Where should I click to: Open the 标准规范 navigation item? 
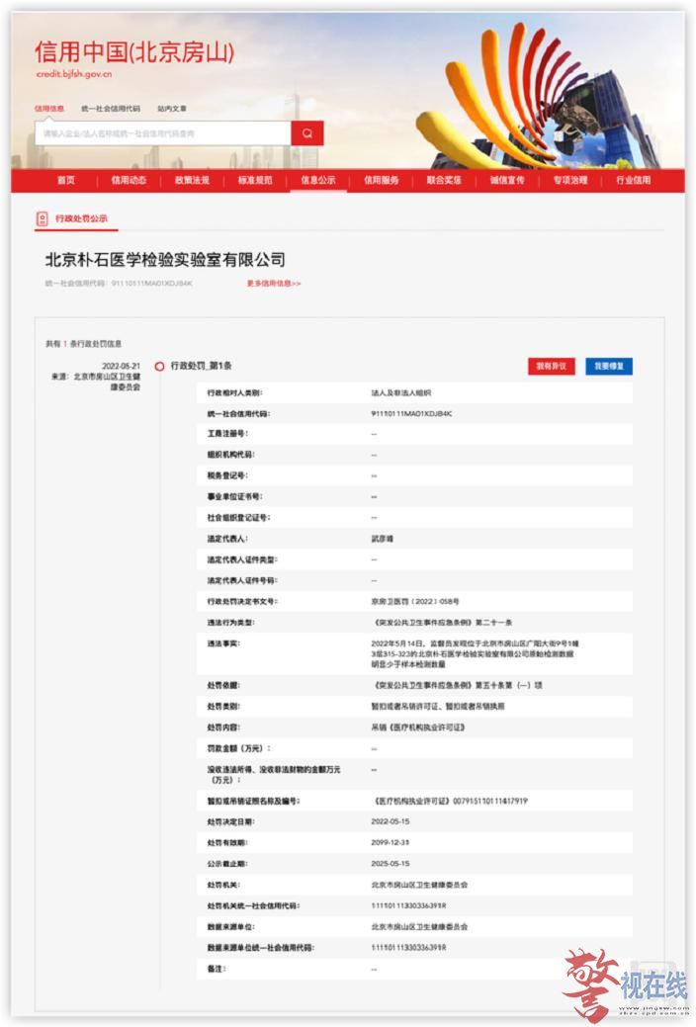[x=255, y=180]
